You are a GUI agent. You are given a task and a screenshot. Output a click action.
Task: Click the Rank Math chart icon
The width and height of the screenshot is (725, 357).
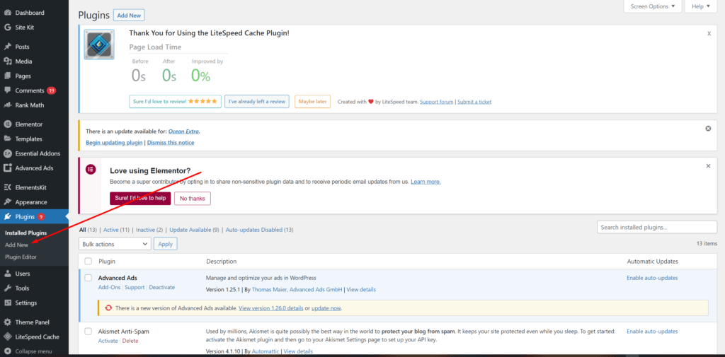coord(7,105)
